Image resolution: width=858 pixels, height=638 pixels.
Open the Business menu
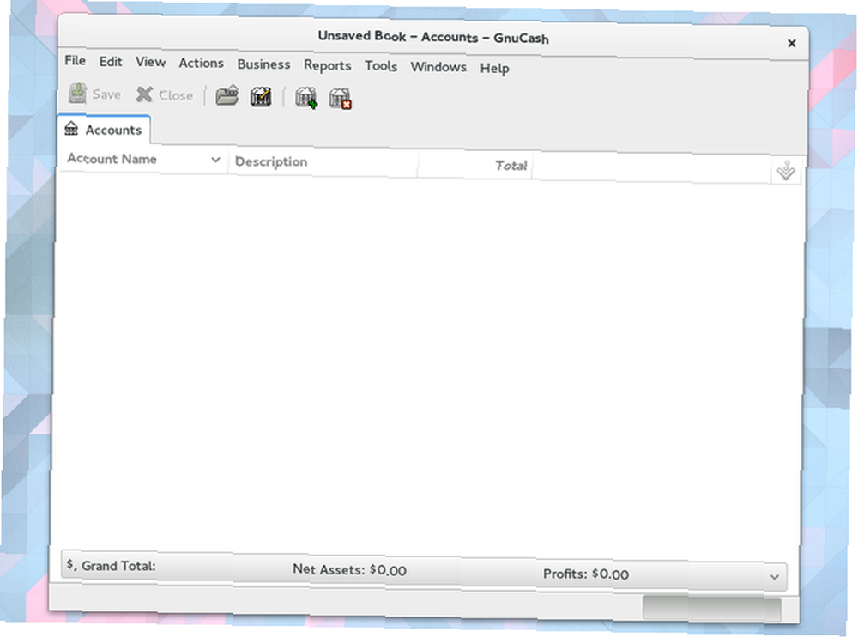click(x=263, y=64)
